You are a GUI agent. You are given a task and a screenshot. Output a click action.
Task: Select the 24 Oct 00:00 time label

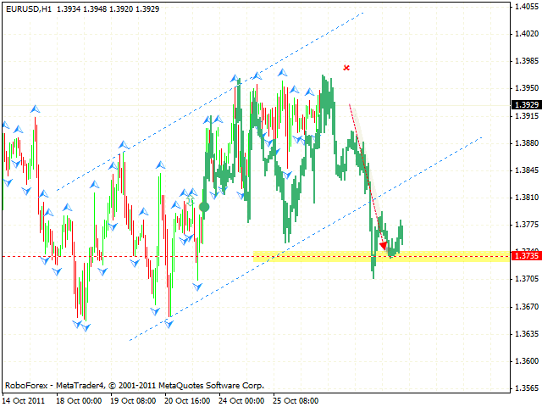pyautogui.click(x=243, y=399)
